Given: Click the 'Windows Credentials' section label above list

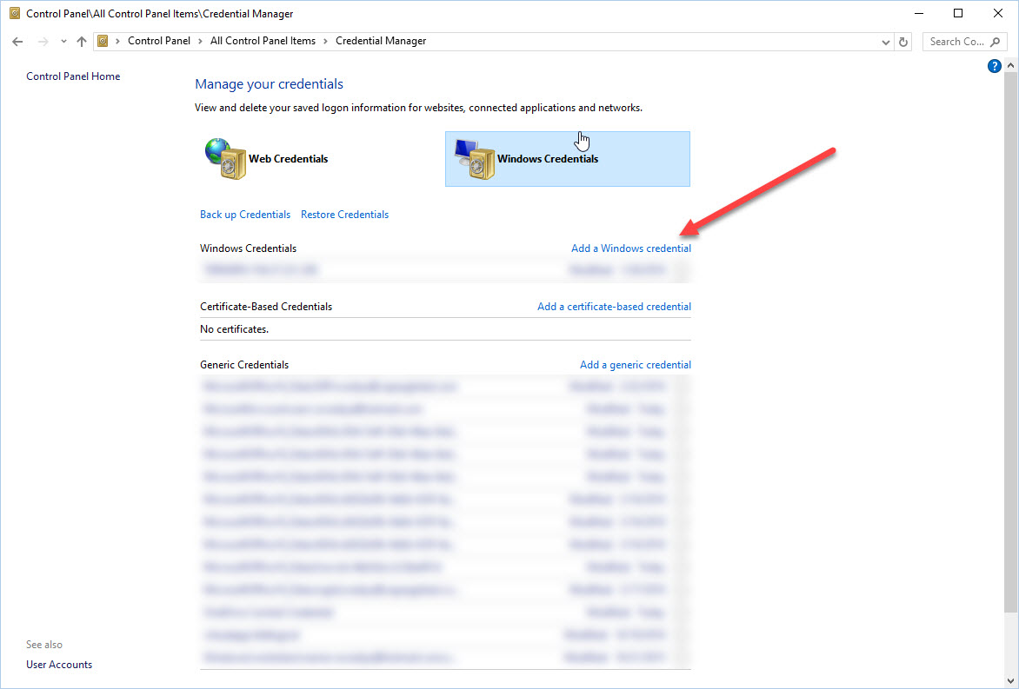Looking at the screenshot, I should pos(249,248).
